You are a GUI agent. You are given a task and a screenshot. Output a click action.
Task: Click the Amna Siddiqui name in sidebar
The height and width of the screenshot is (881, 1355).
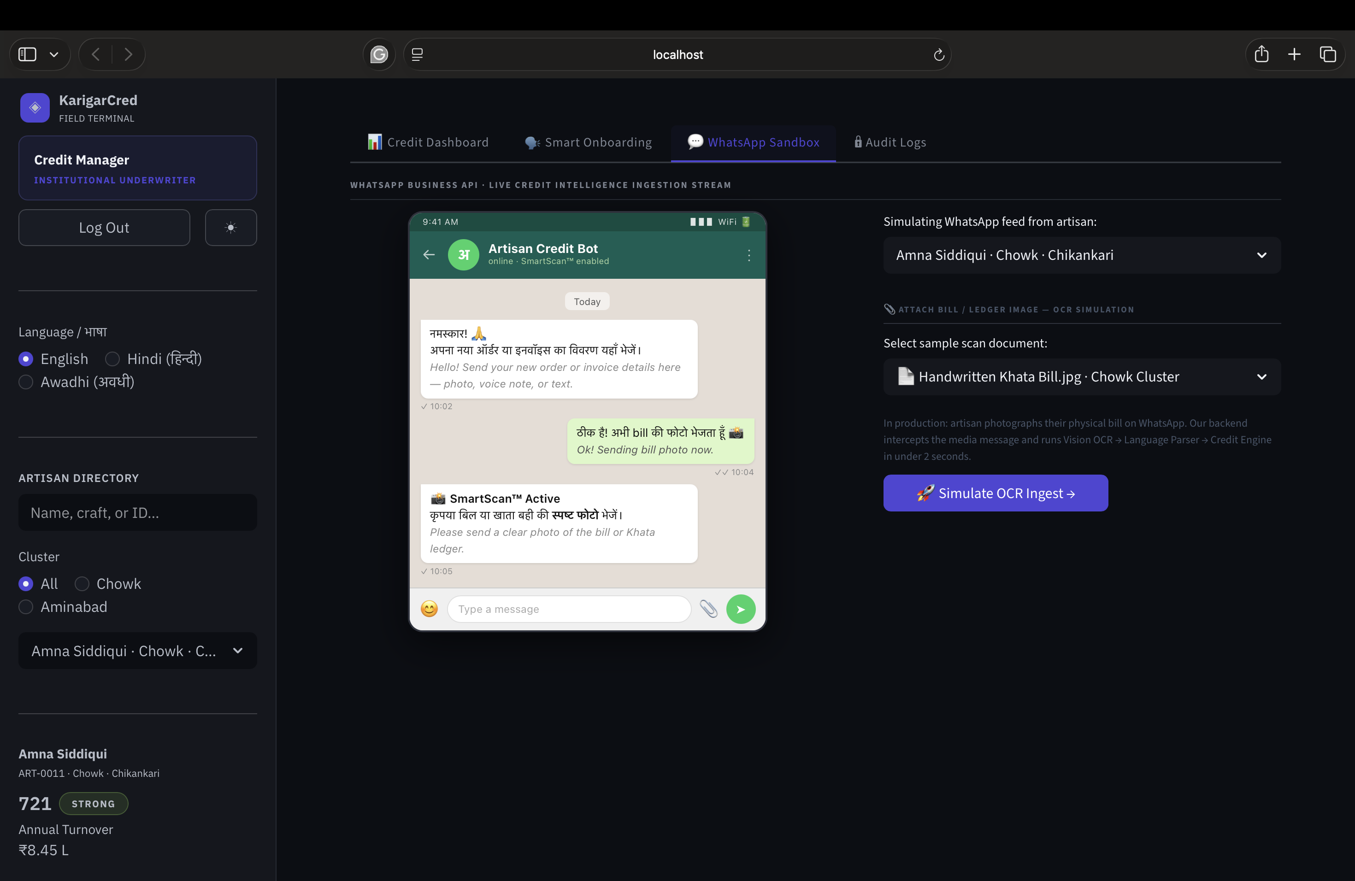coord(63,754)
